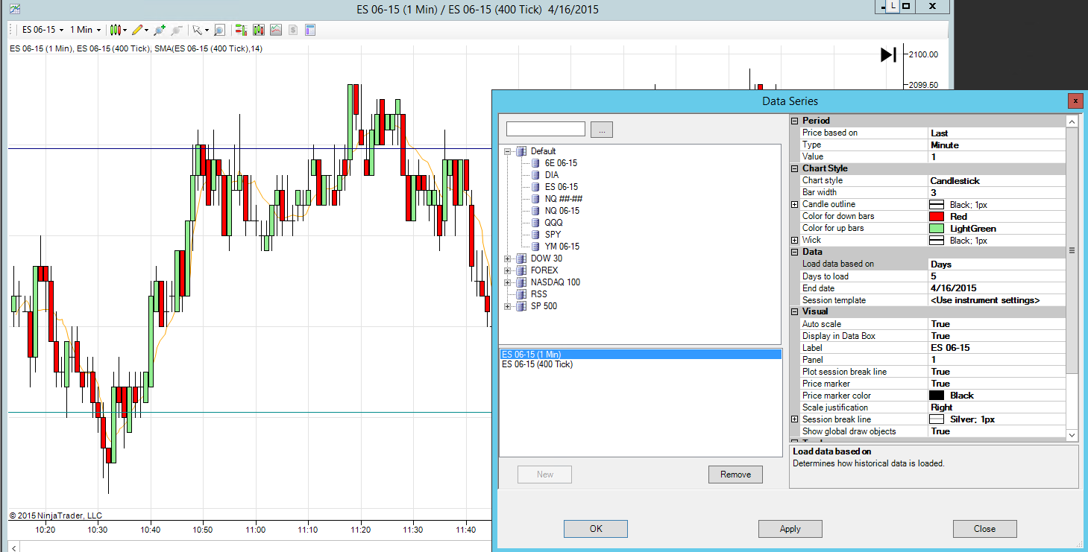Collapse the Period property section
Image resolution: width=1088 pixels, height=552 pixels.
click(795, 121)
